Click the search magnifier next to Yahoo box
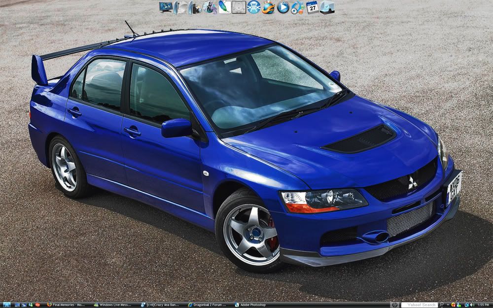The width and height of the screenshot is (493, 308). pyautogui.click(x=441, y=305)
